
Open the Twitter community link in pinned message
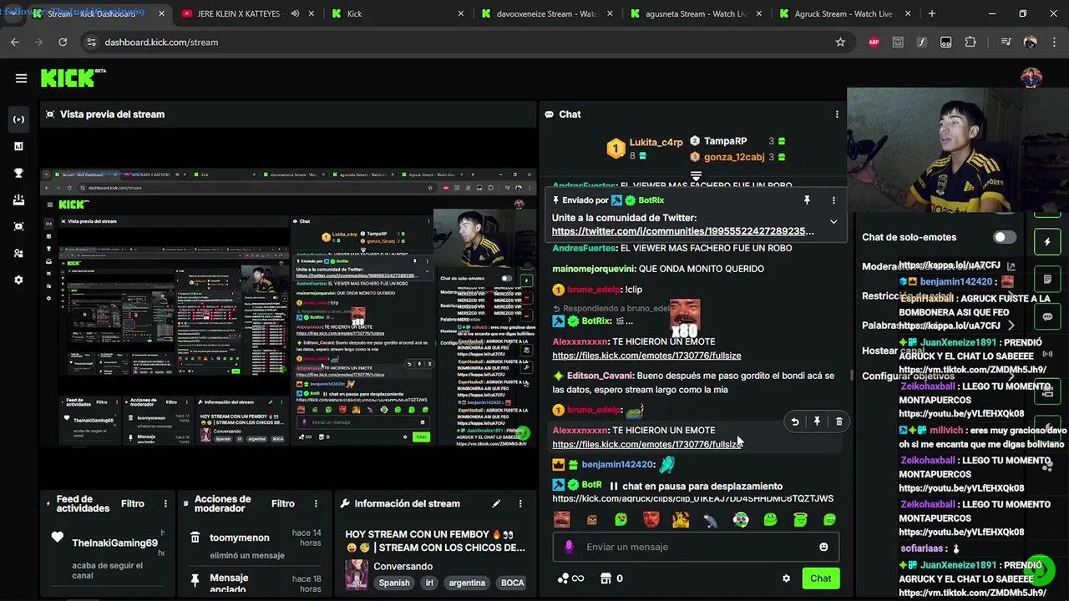click(682, 231)
